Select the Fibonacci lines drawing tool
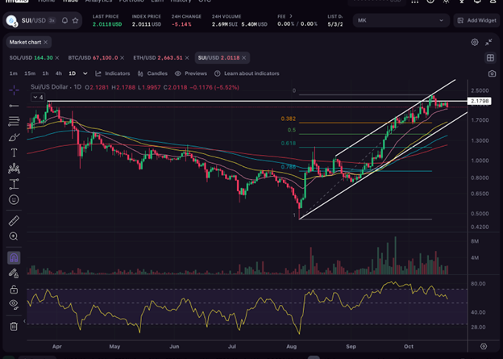This screenshot has height=359, width=503. [14, 121]
